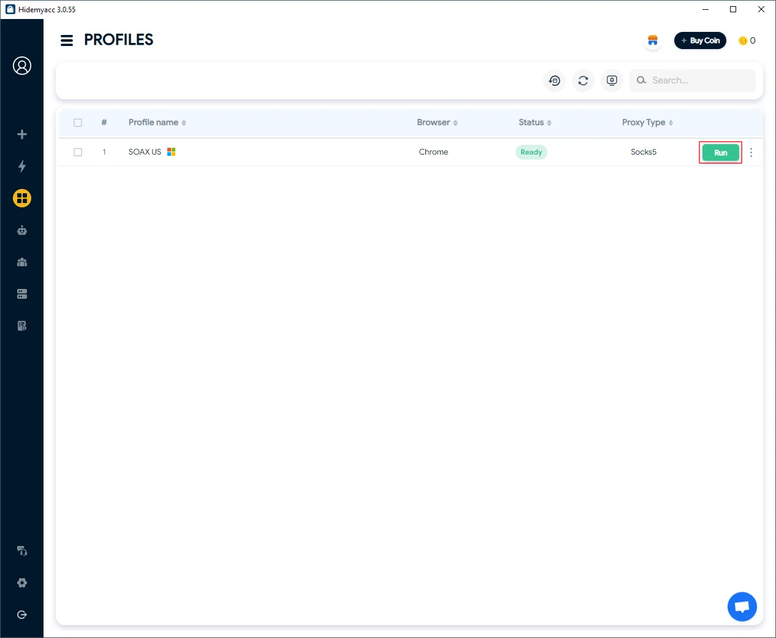The height and width of the screenshot is (638, 776).
Task: Open the team members icon in sidebar
Action: [22, 262]
